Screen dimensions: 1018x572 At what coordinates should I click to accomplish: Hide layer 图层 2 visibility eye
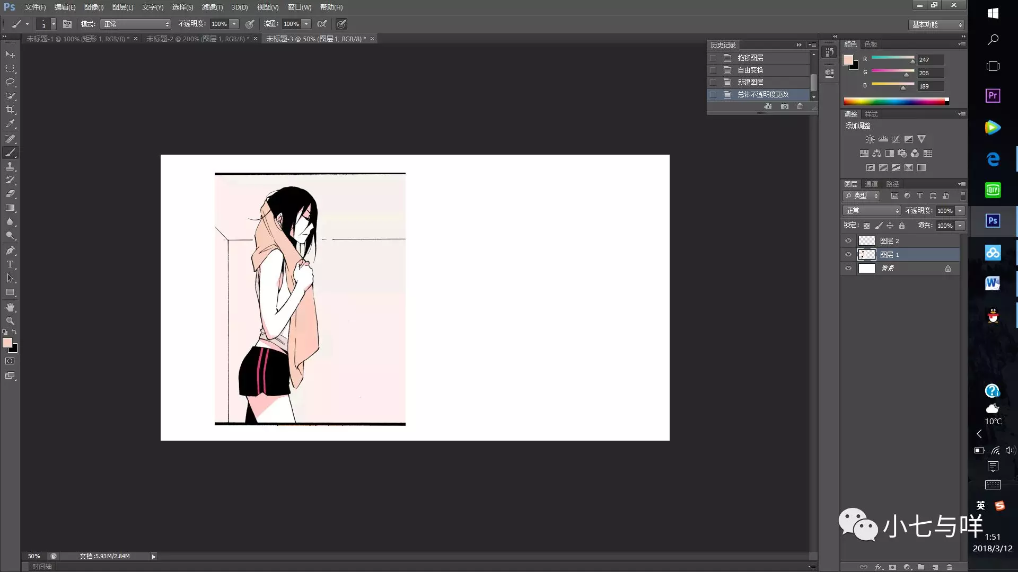coord(848,241)
